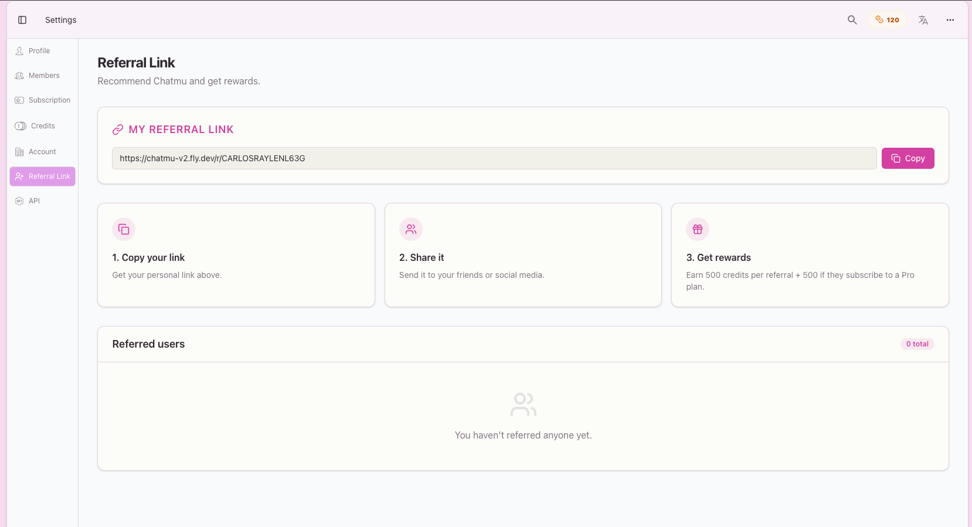Click the 120 credits balance badge
Screen dimensions: 972x527
[887, 20]
